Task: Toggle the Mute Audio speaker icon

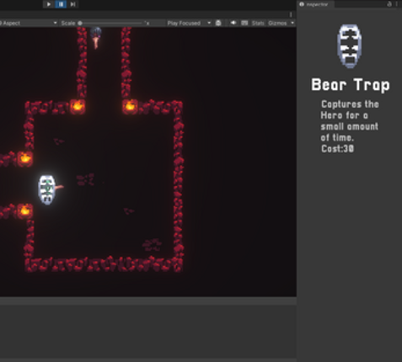Action: click(x=233, y=23)
